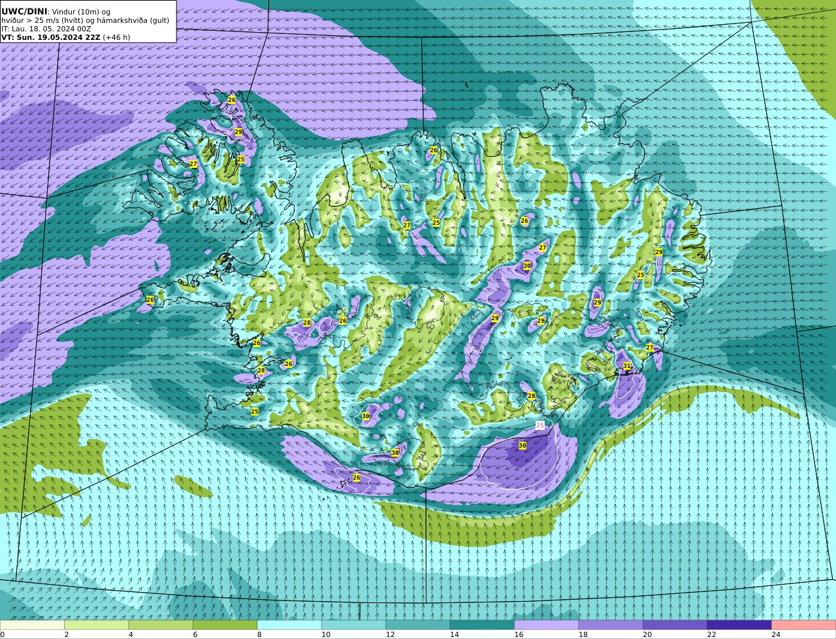Click the legend tick label 16
Image resolution: width=836 pixels, height=639 pixels.
[519, 634]
